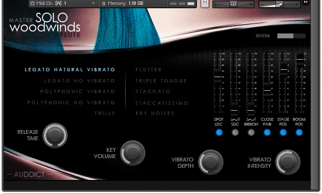
Task: Enable the Spot Ribbon microphone
Action: [251, 132]
